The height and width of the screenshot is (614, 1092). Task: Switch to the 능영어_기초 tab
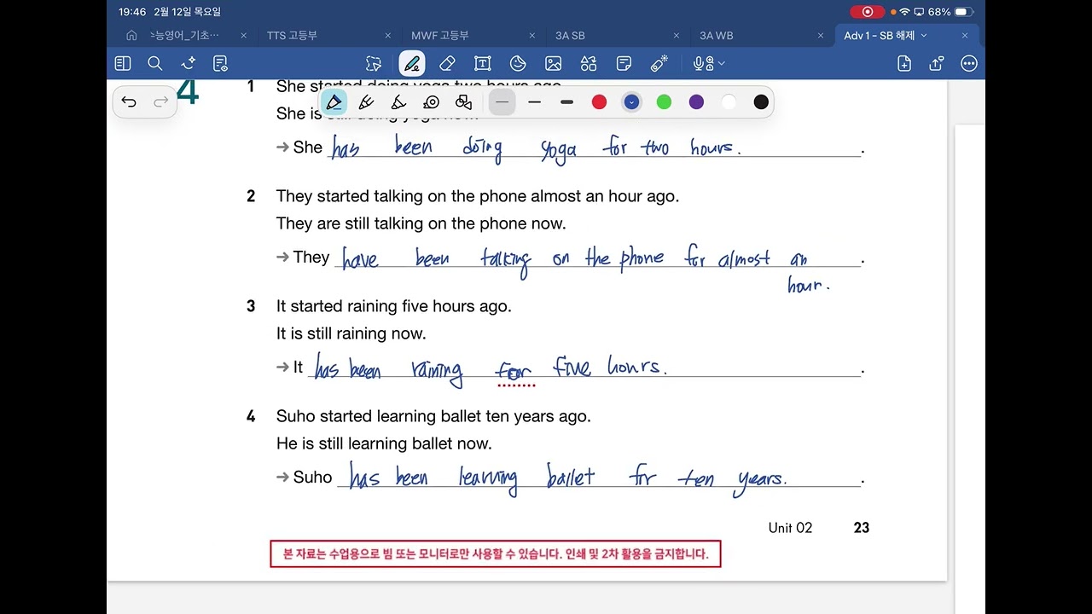tap(184, 36)
